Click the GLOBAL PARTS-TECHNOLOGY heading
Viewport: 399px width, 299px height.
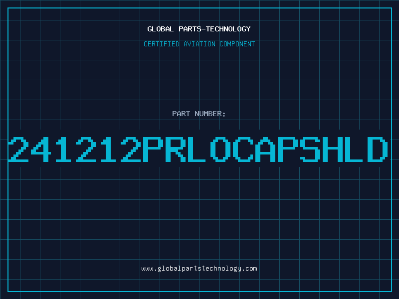click(199, 29)
